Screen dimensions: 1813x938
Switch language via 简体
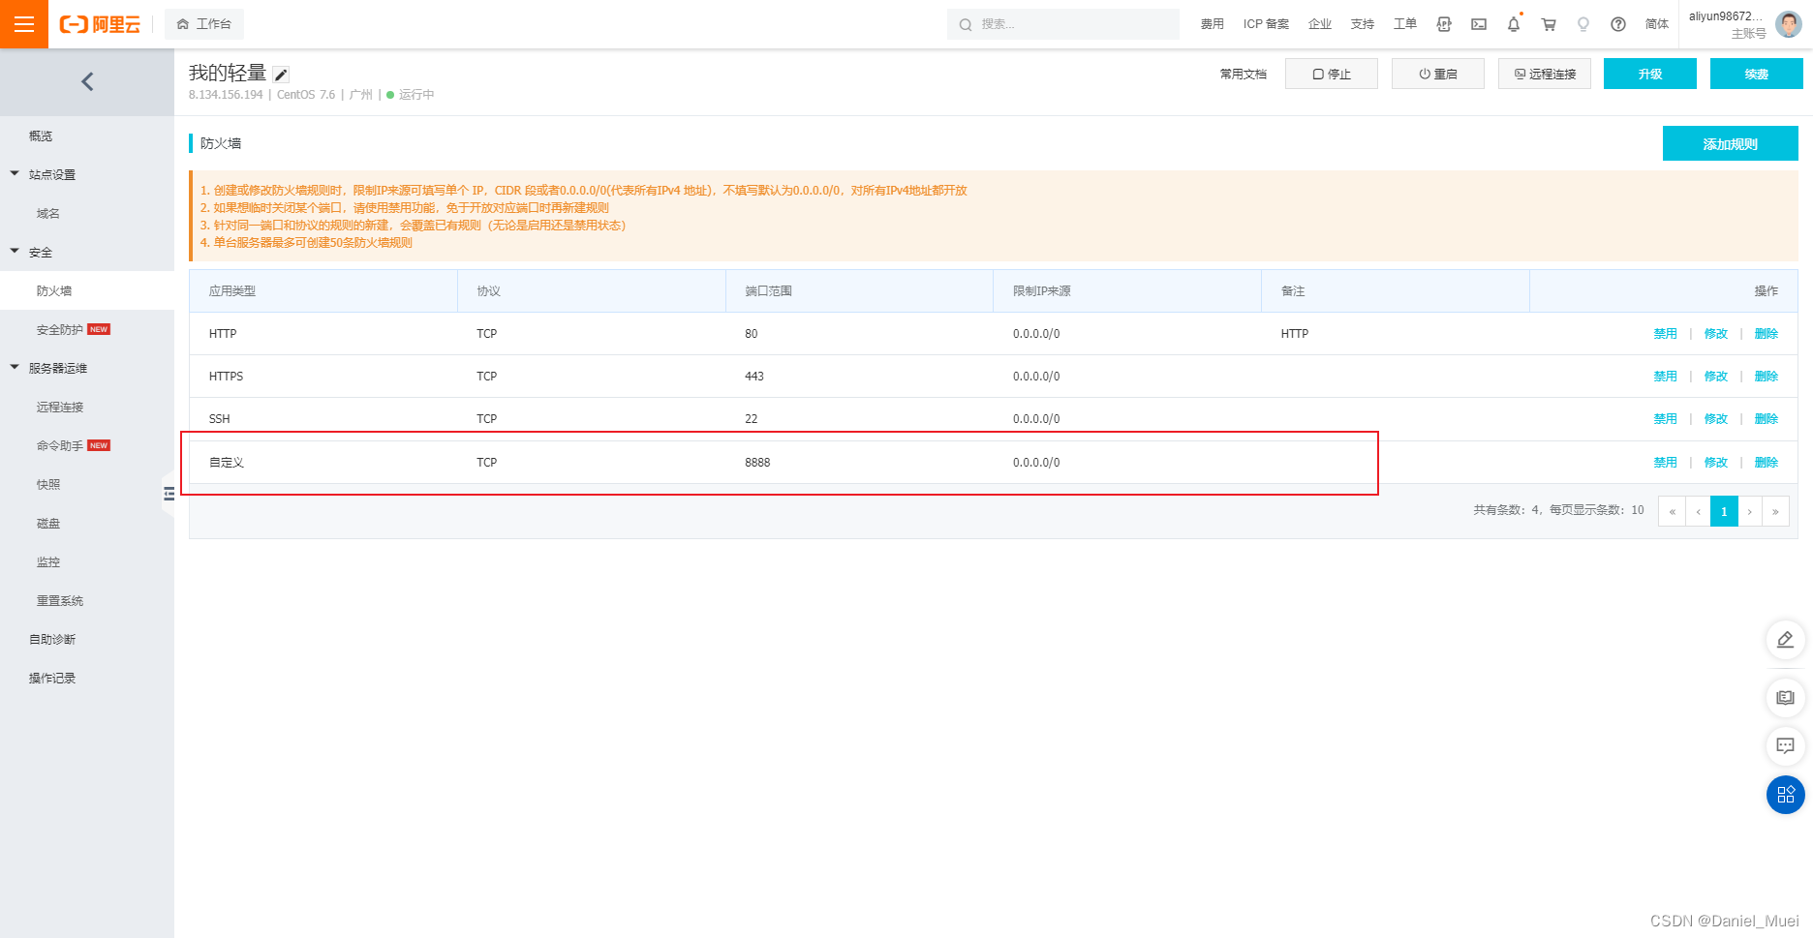click(1657, 24)
